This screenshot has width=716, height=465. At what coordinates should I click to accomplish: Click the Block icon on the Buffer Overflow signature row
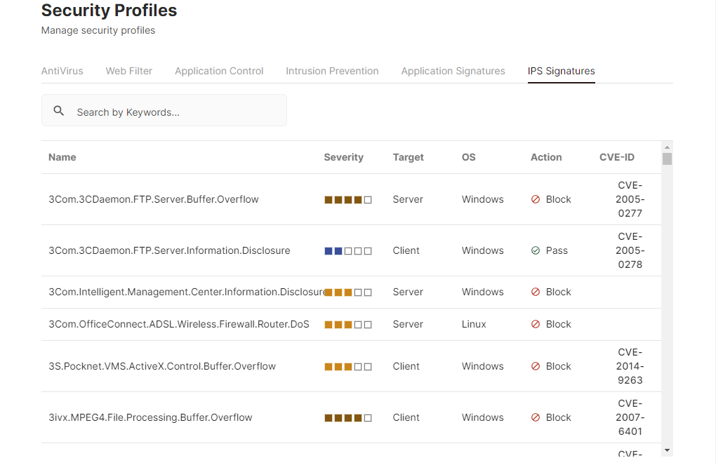point(536,199)
